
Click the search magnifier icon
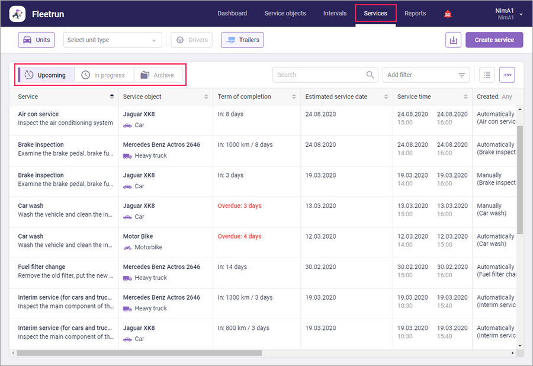(x=370, y=75)
